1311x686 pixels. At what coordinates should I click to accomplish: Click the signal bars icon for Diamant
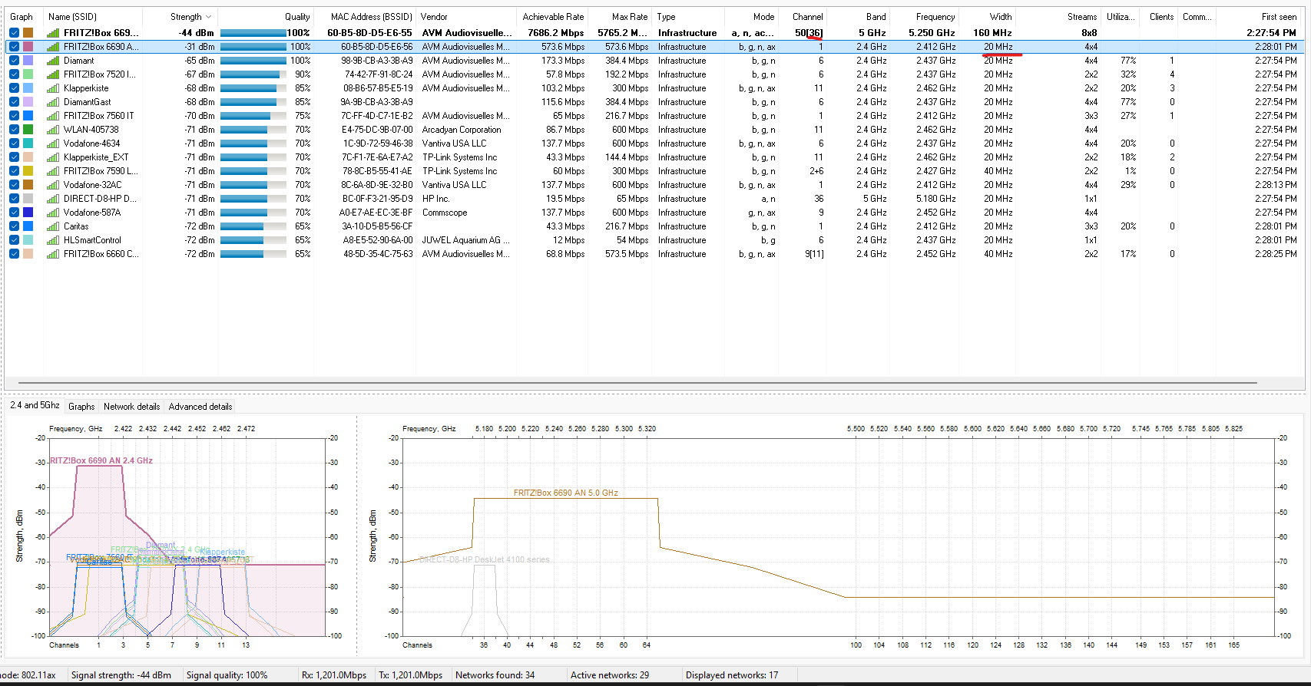coord(53,61)
